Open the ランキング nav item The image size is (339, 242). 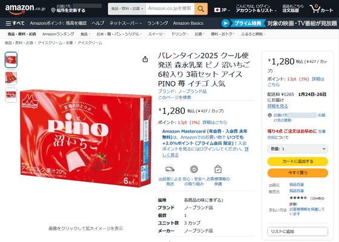click(157, 23)
